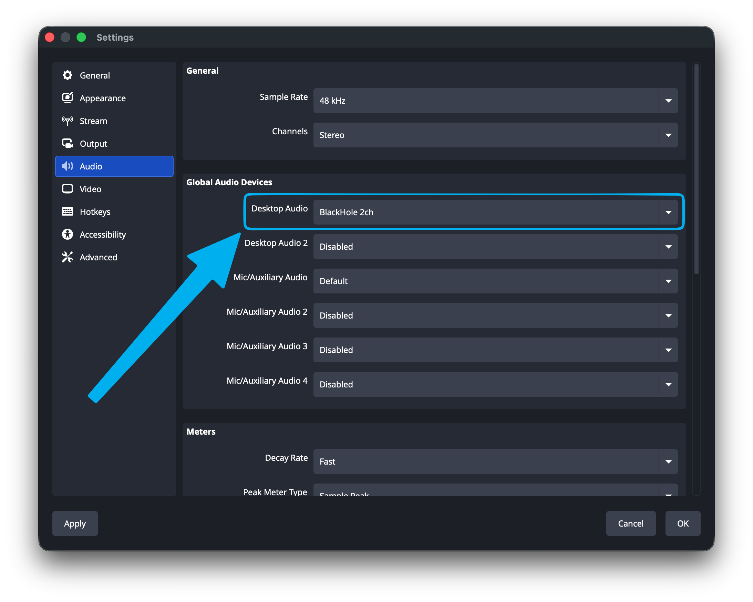Expand the Mic/Auxiliary Audio 4 dropdown
Image resolution: width=753 pixels, height=602 pixels.
495,384
